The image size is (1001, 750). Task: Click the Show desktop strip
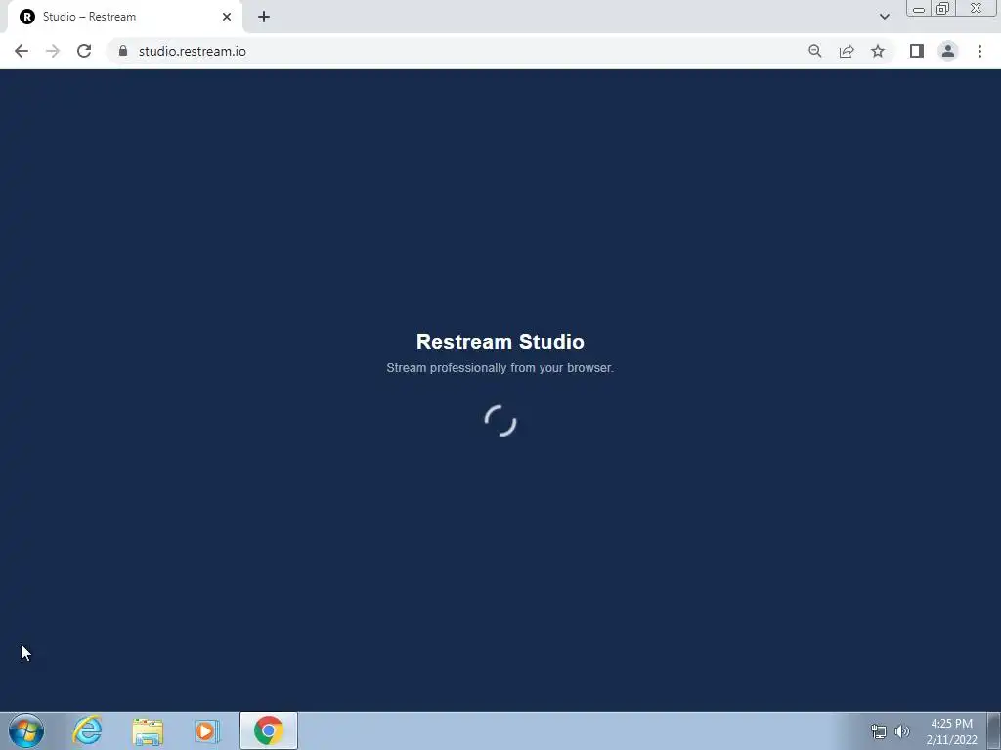click(x=994, y=730)
